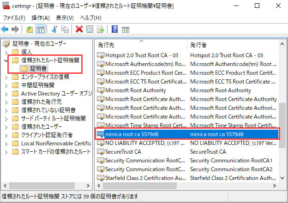288x203 pixels.
Task: Open the 操作(A) menu
Action: (x=41, y=18)
